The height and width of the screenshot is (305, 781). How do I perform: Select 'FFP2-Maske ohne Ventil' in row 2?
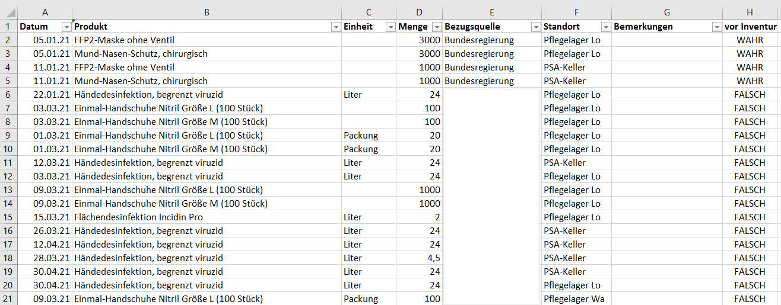pyautogui.click(x=207, y=40)
